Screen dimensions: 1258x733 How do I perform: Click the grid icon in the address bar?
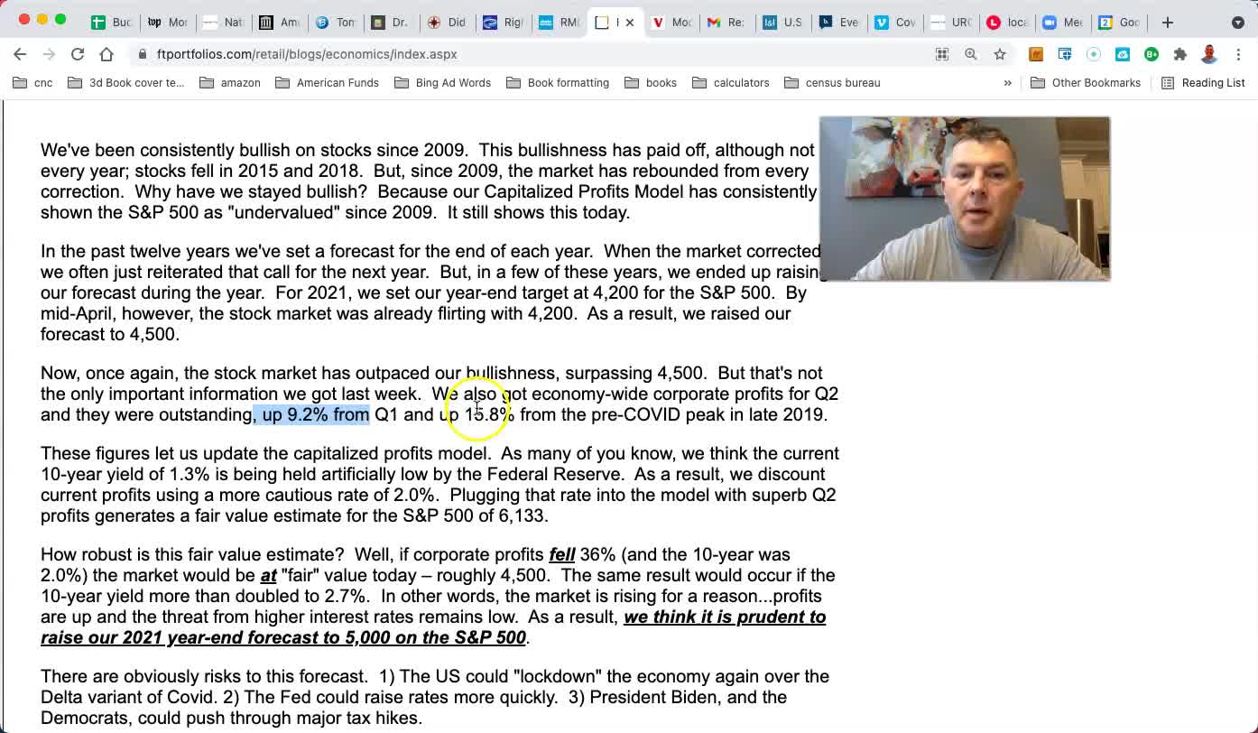click(942, 54)
